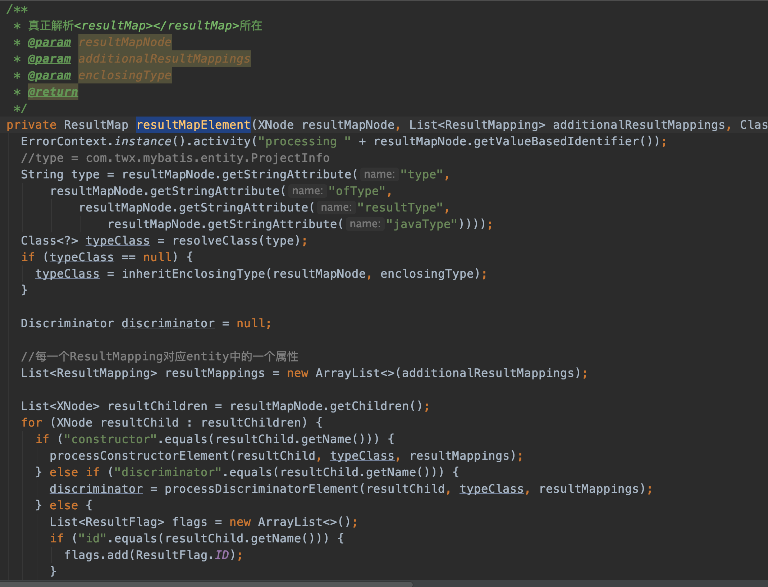Click the processDiscriminatorElement method call
The height and width of the screenshot is (587, 768).
tap(261, 489)
